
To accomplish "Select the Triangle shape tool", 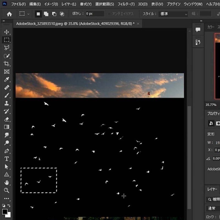I will [x=7, y=175].
